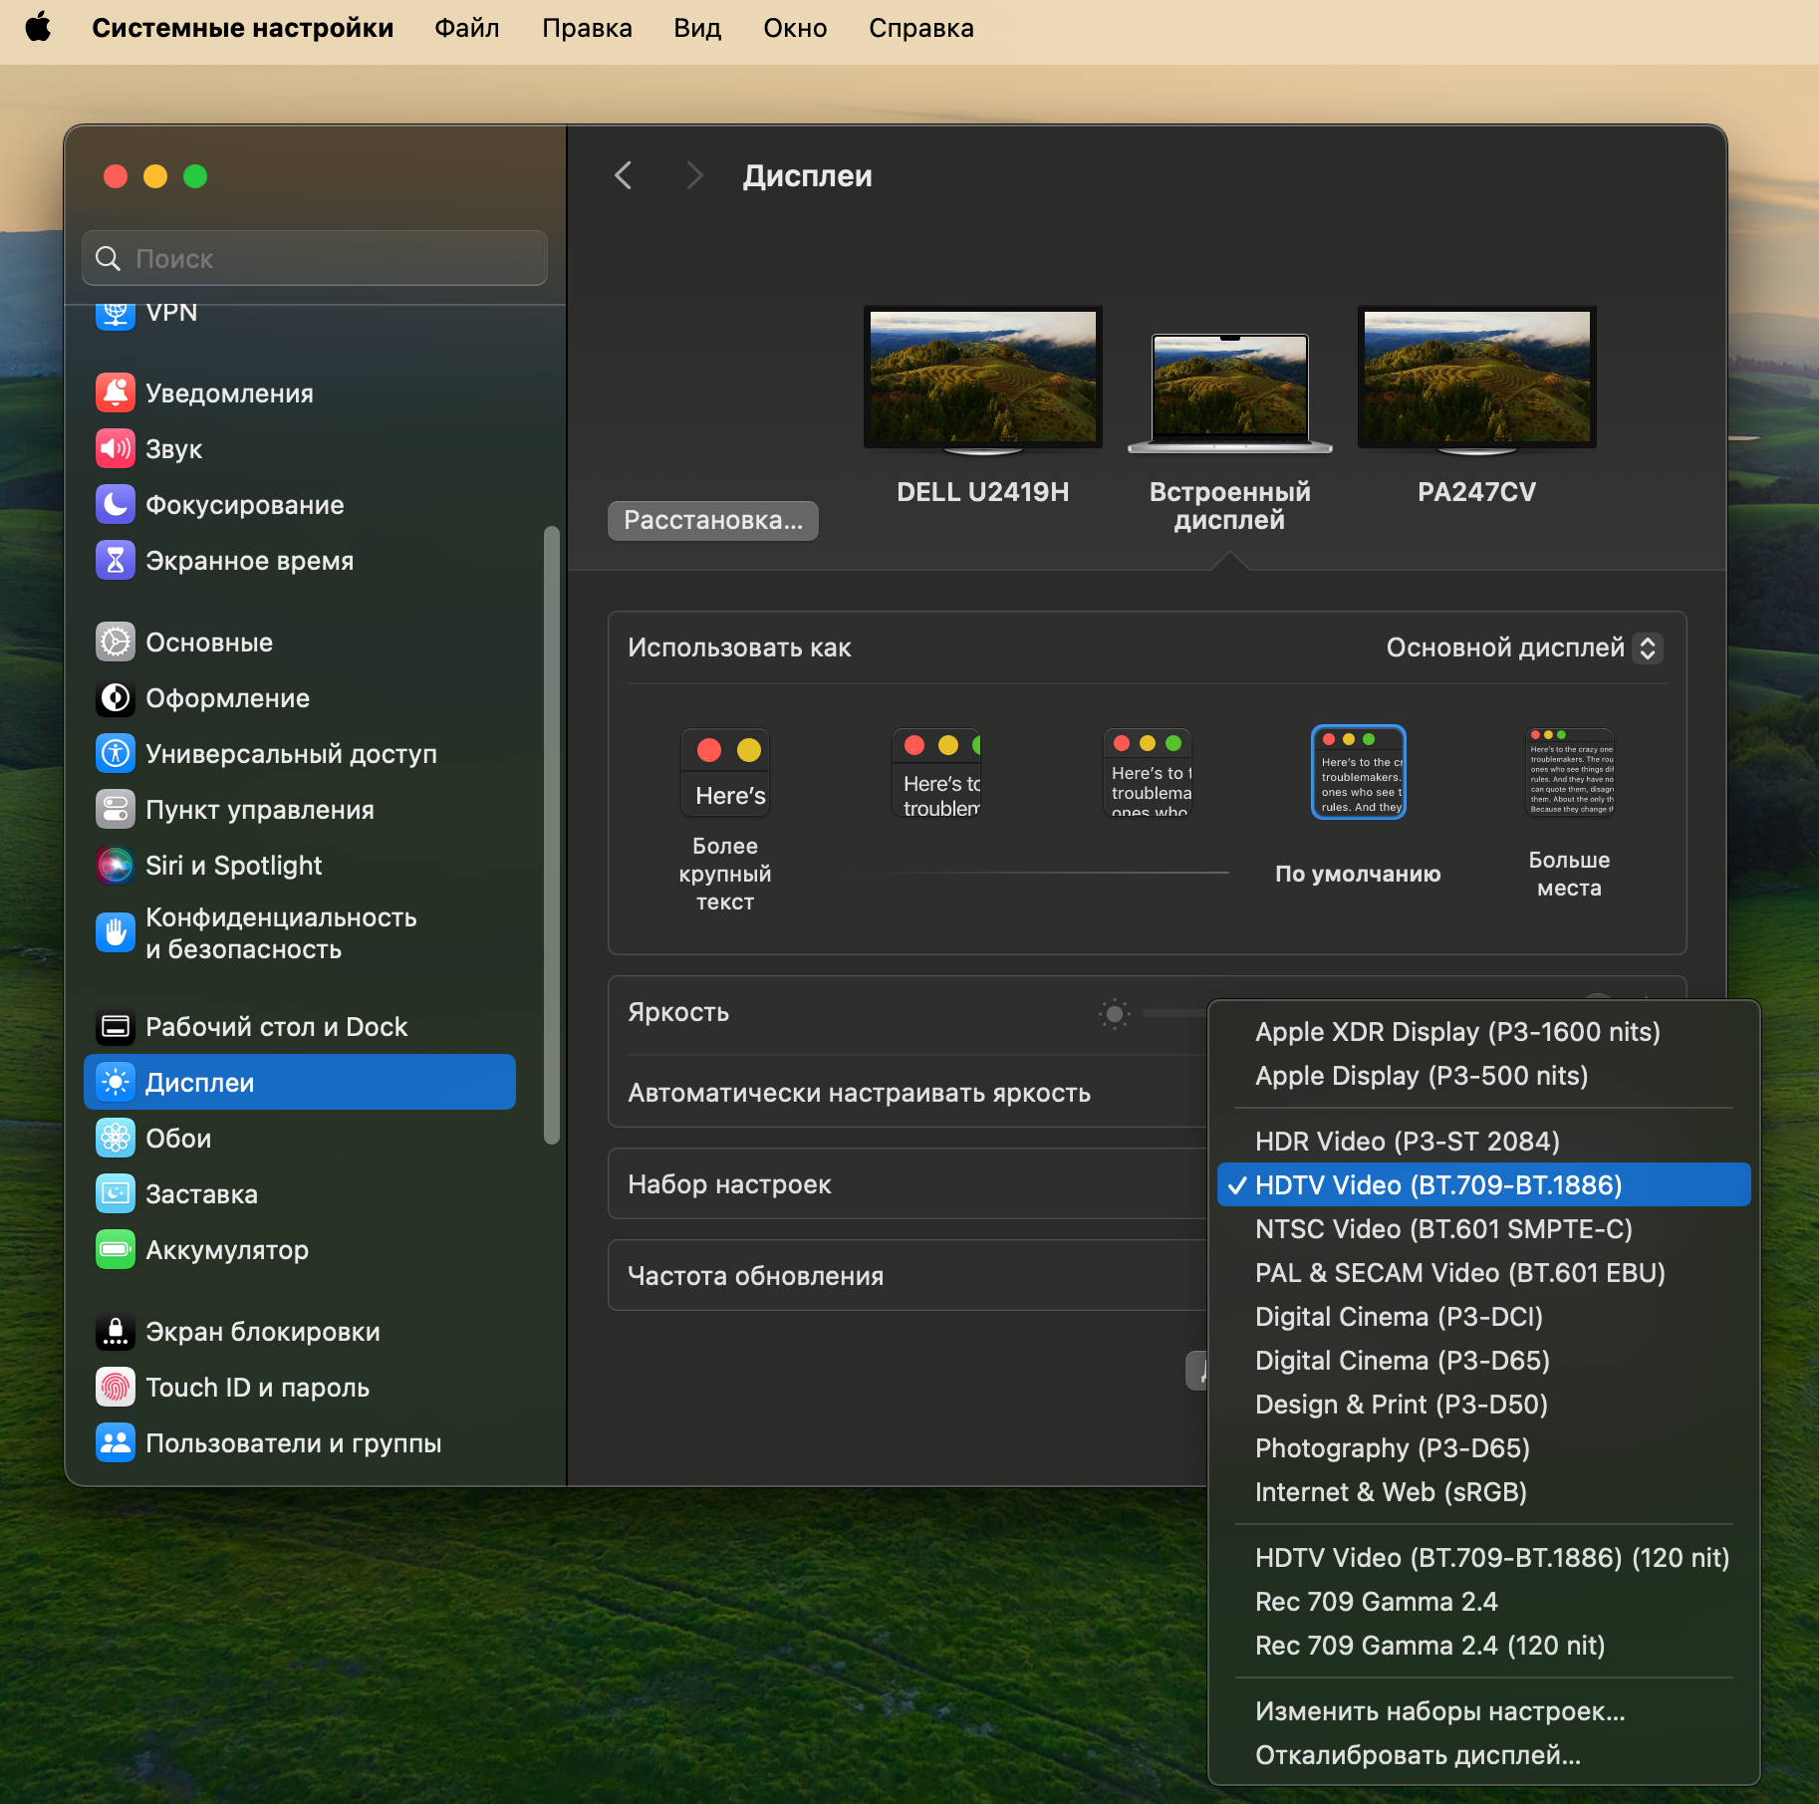This screenshot has width=1819, height=1804.
Task: Click the Яркость brightness slider
Action: (1175, 1014)
